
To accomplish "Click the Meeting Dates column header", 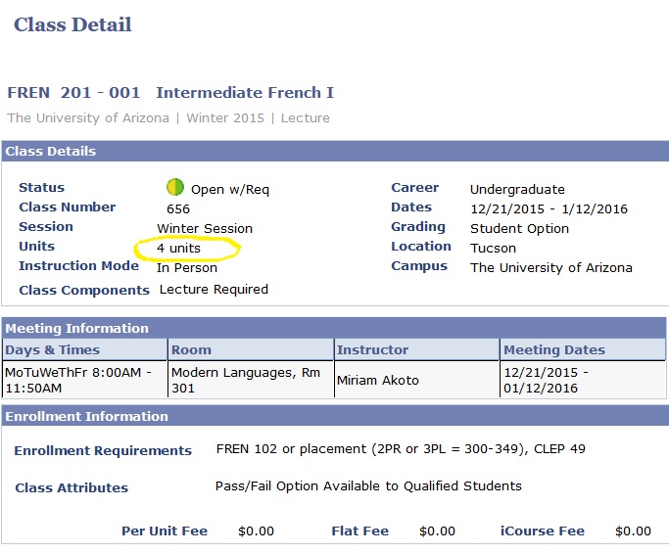I will click(x=583, y=350).
